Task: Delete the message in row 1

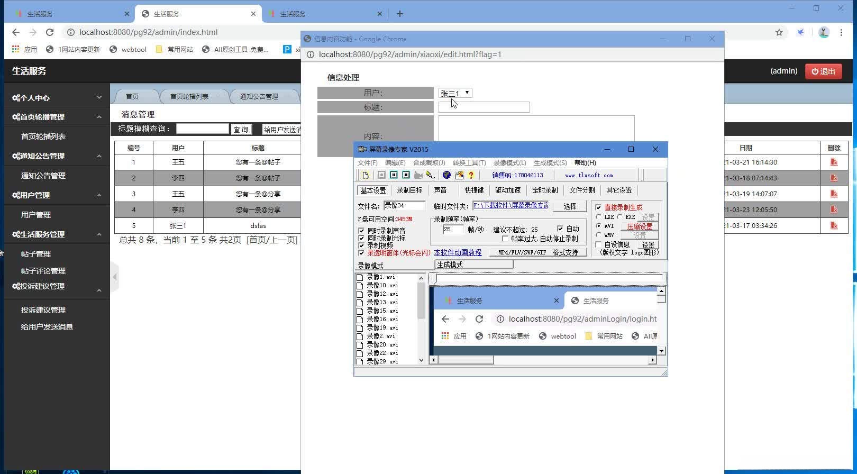Action: click(x=834, y=162)
